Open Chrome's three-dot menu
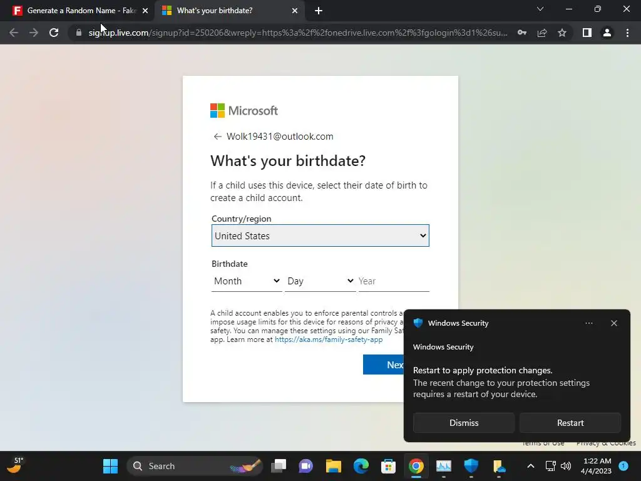Screen dimensions: 641x481 coord(627,33)
